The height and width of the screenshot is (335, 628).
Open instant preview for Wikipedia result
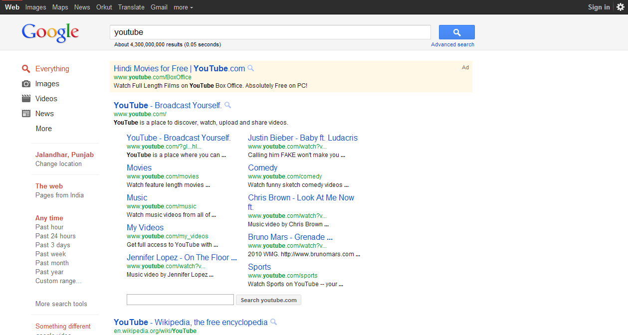pos(273,322)
